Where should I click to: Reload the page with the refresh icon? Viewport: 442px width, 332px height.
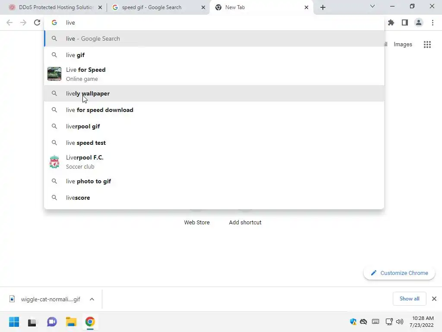tap(37, 22)
